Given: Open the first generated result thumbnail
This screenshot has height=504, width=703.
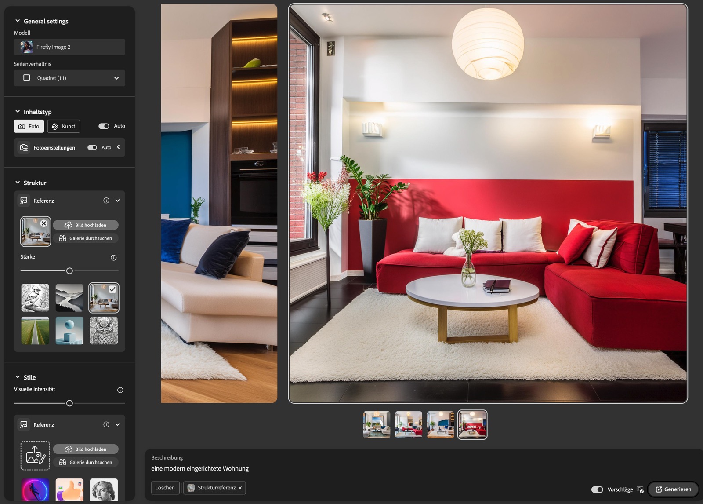Looking at the screenshot, I should pyautogui.click(x=377, y=424).
